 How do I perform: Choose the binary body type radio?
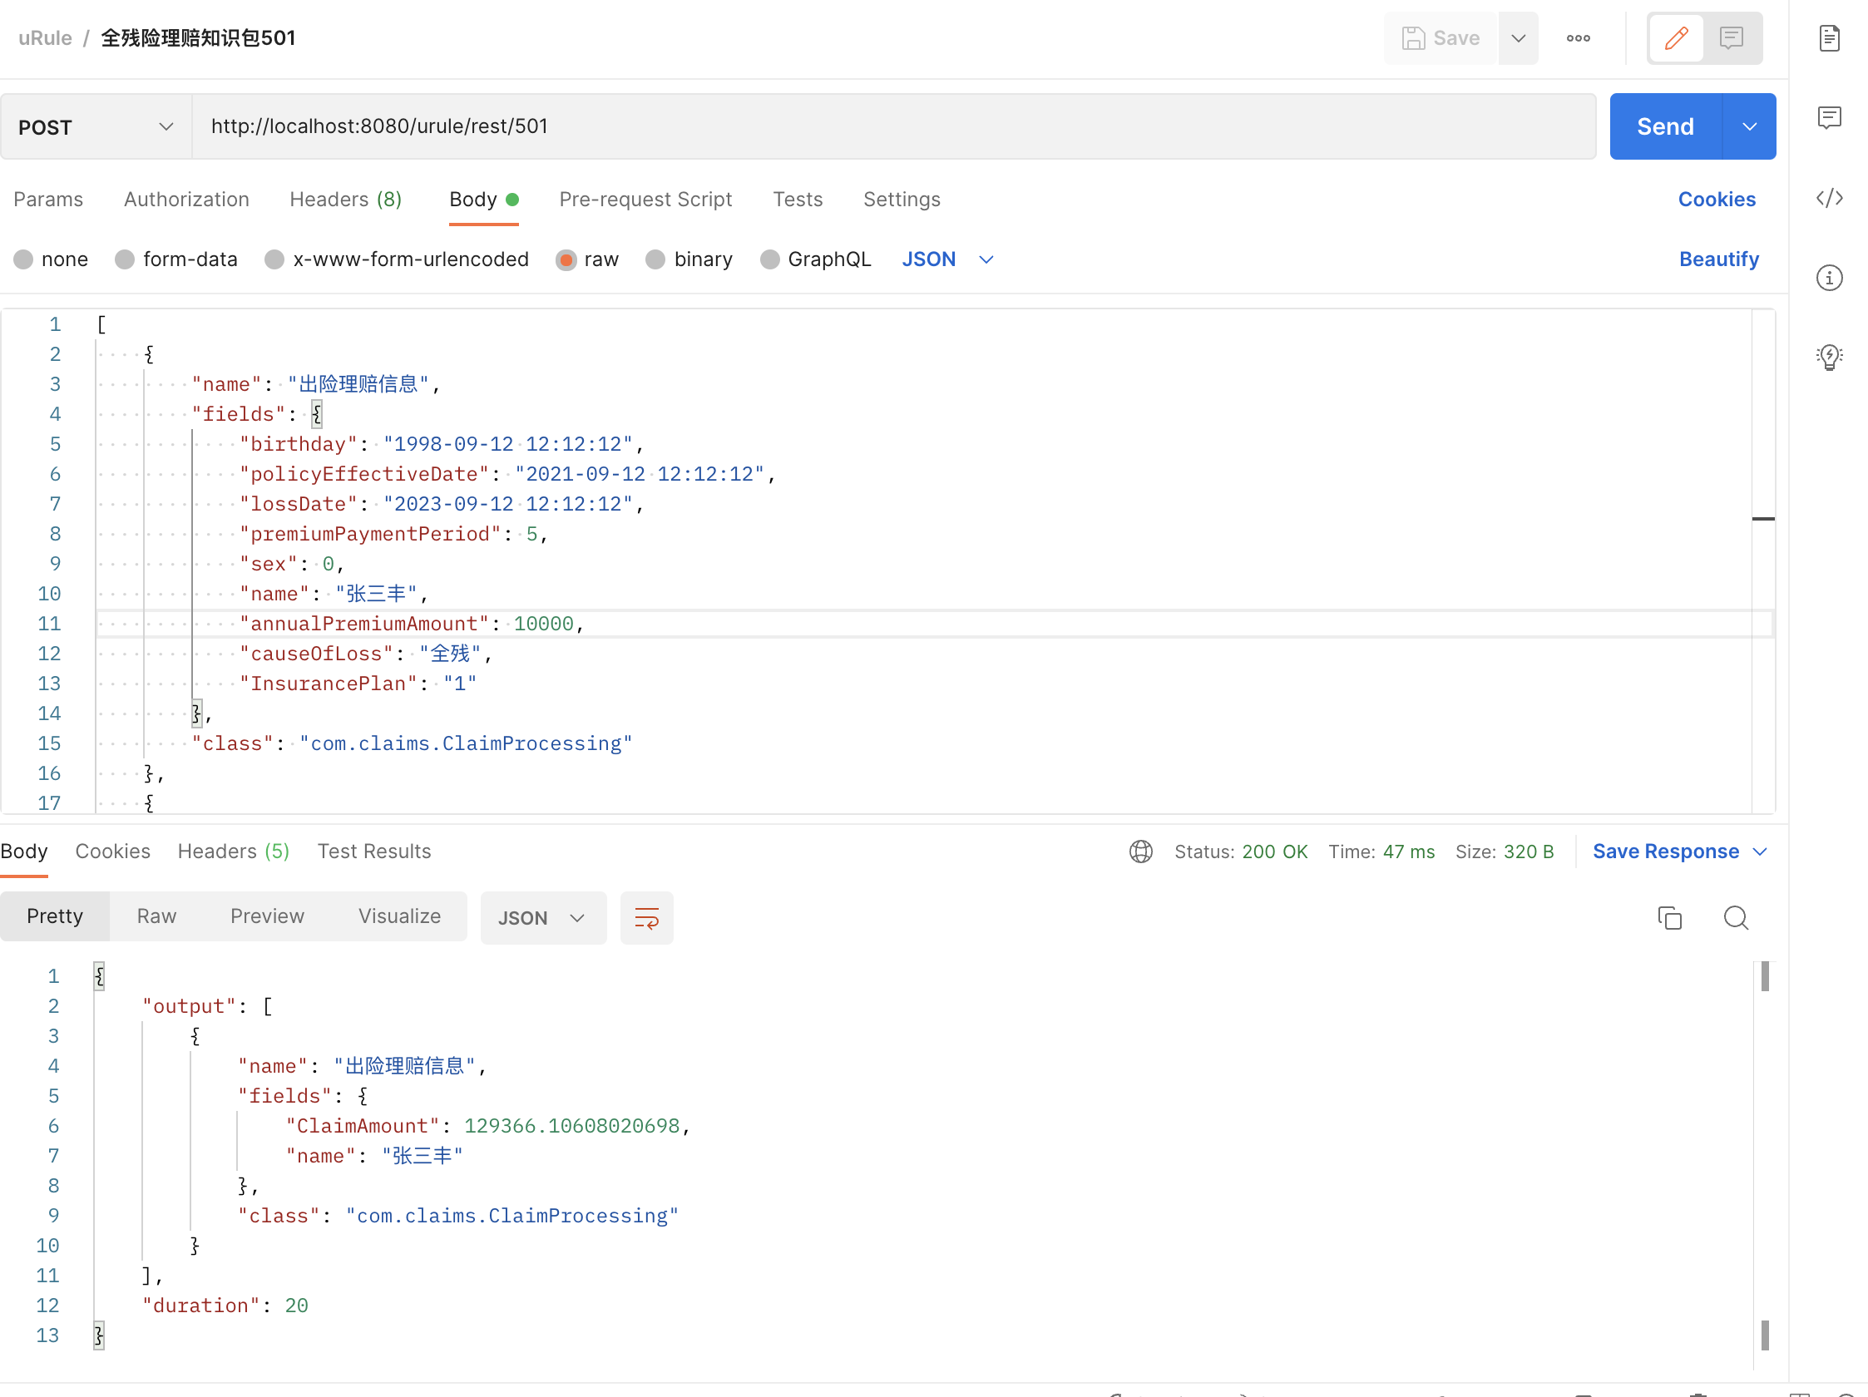pyautogui.click(x=655, y=259)
